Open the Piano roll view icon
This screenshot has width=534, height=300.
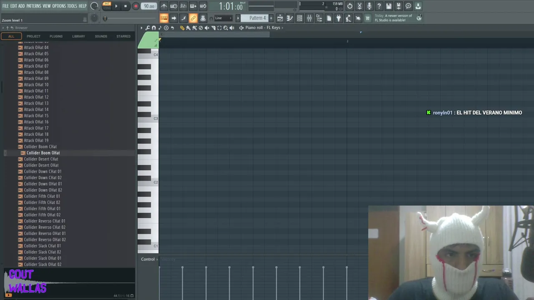point(290,18)
